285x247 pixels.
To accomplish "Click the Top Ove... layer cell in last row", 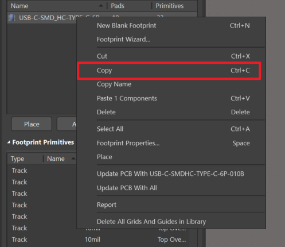I will 171,240.
